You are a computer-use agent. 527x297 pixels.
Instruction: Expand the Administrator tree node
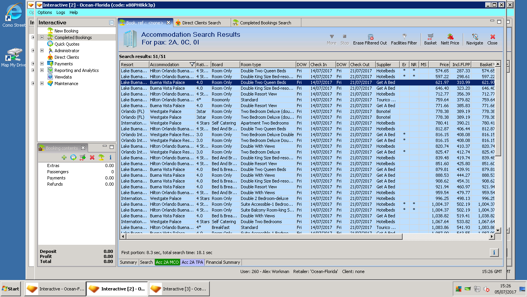[42, 51]
